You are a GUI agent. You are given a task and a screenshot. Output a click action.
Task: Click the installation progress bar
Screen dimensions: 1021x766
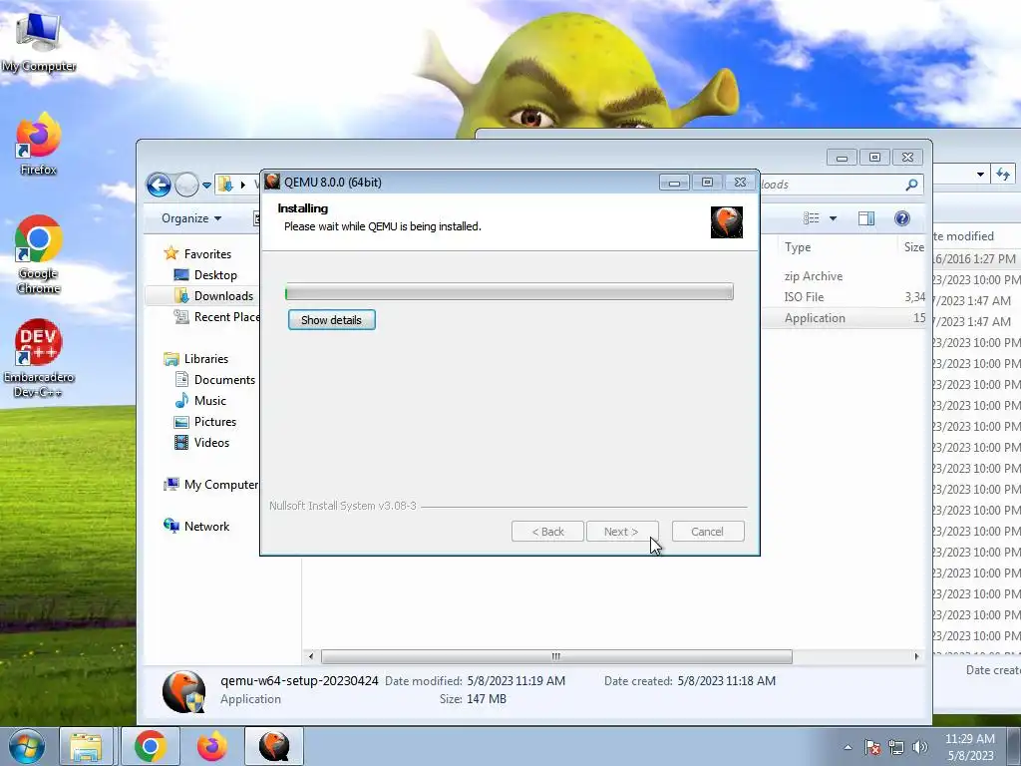(510, 292)
